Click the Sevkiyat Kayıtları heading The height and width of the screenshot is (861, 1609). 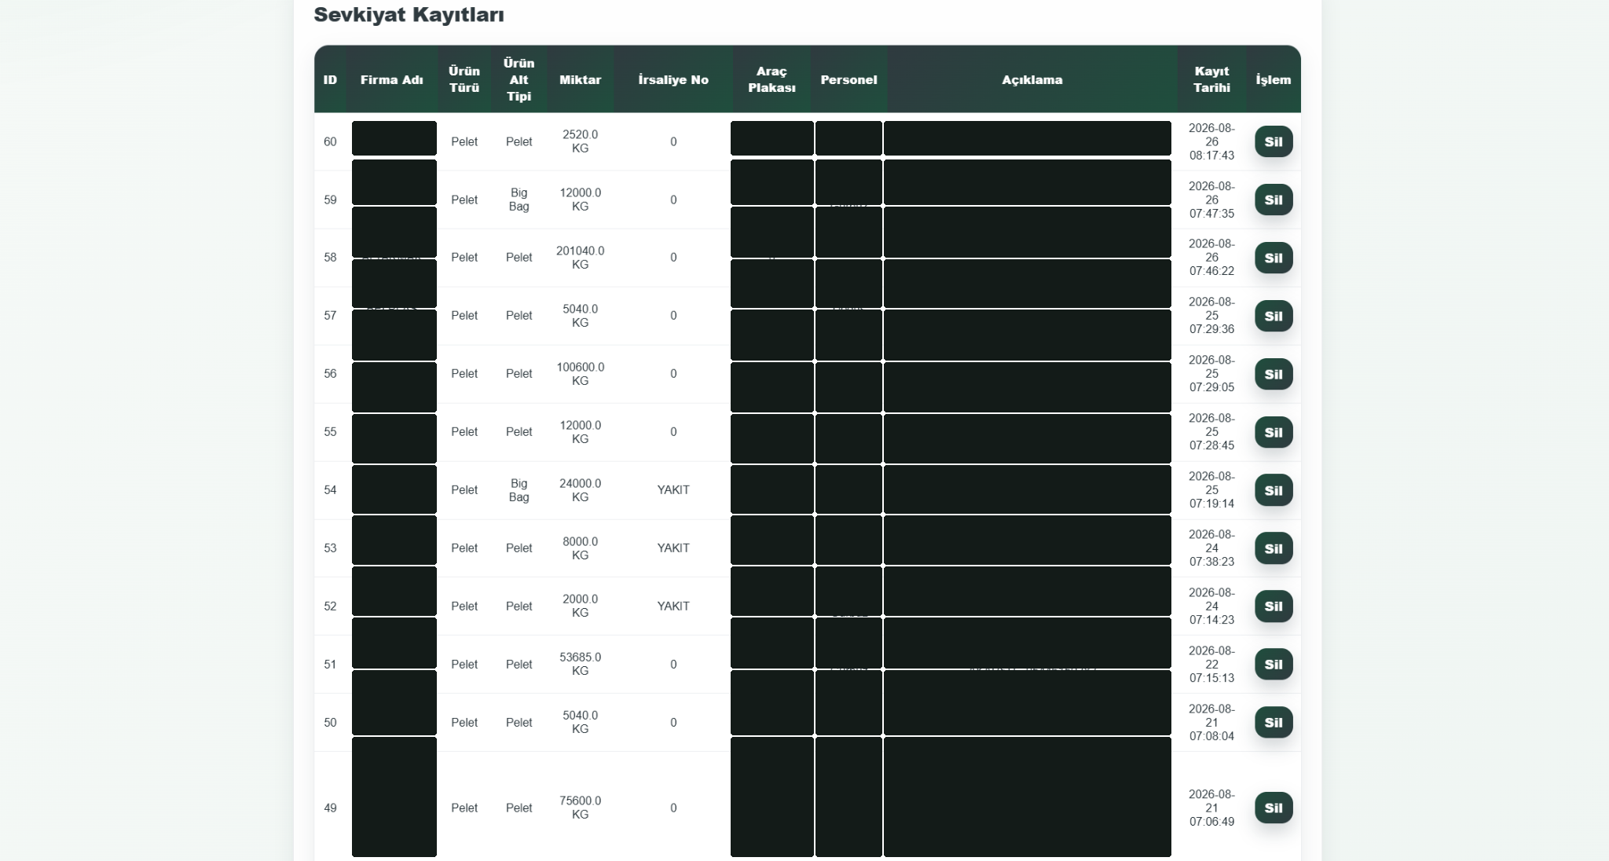pos(409,15)
